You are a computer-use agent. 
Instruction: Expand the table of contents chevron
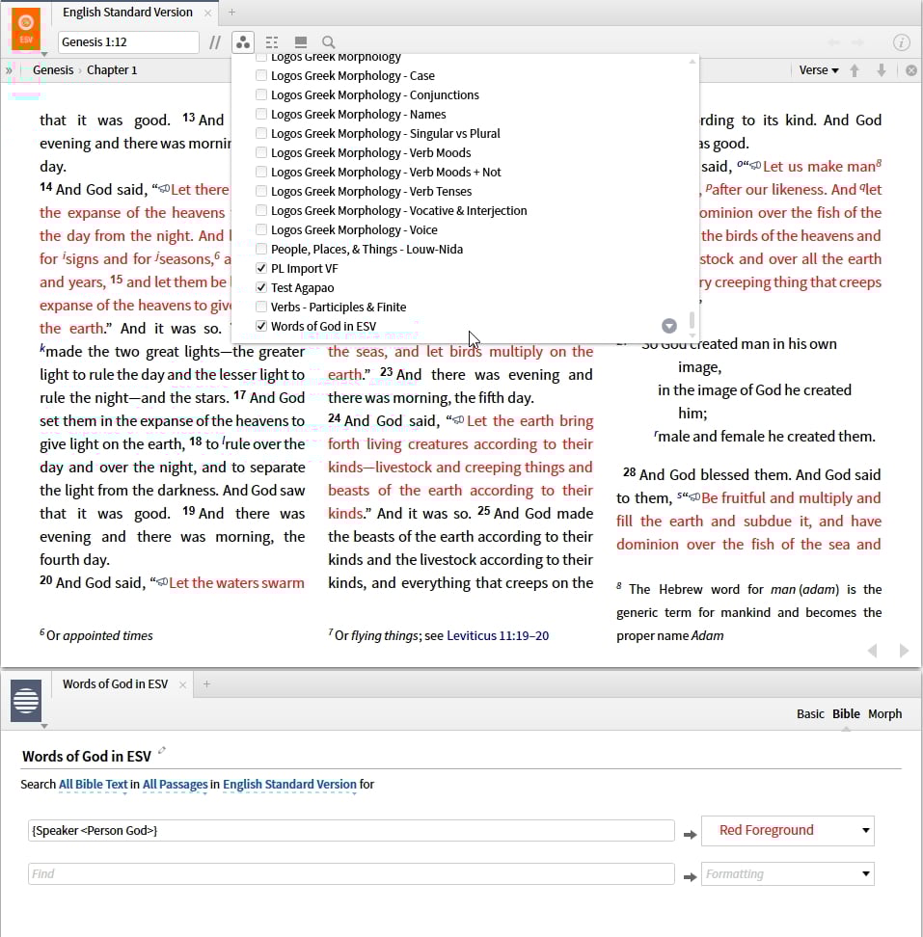9,70
